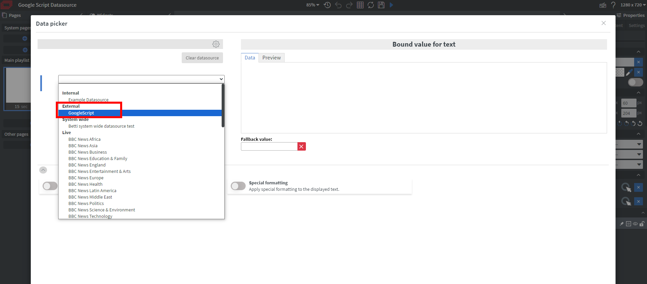The height and width of the screenshot is (284, 647).
Task: Choose BBC News Education & Family
Action: click(x=98, y=158)
